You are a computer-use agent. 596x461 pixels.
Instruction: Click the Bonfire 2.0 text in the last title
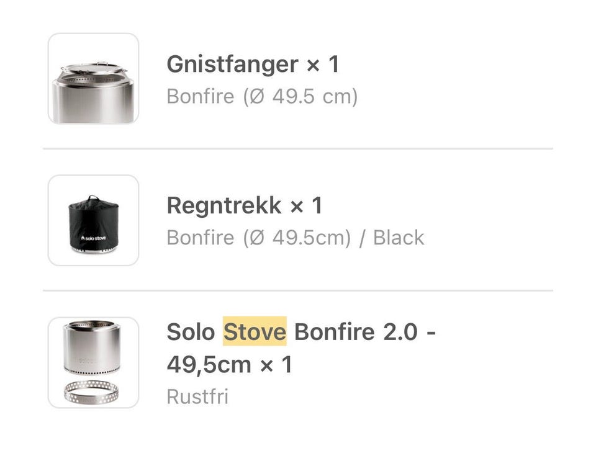pos(356,331)
